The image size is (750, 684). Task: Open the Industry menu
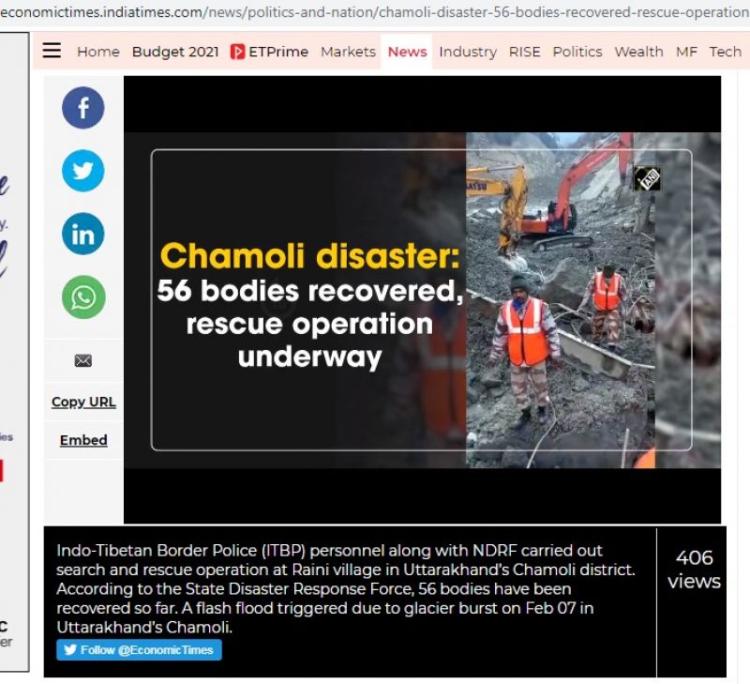468,52
